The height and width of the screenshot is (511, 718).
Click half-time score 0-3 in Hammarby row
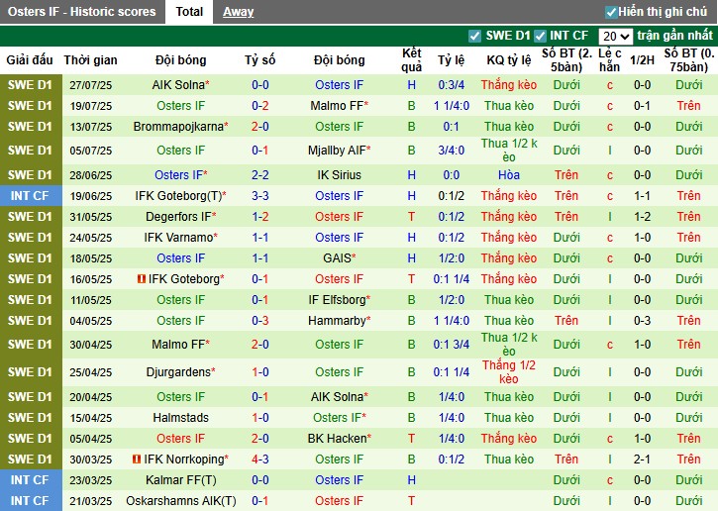(642, 321)
